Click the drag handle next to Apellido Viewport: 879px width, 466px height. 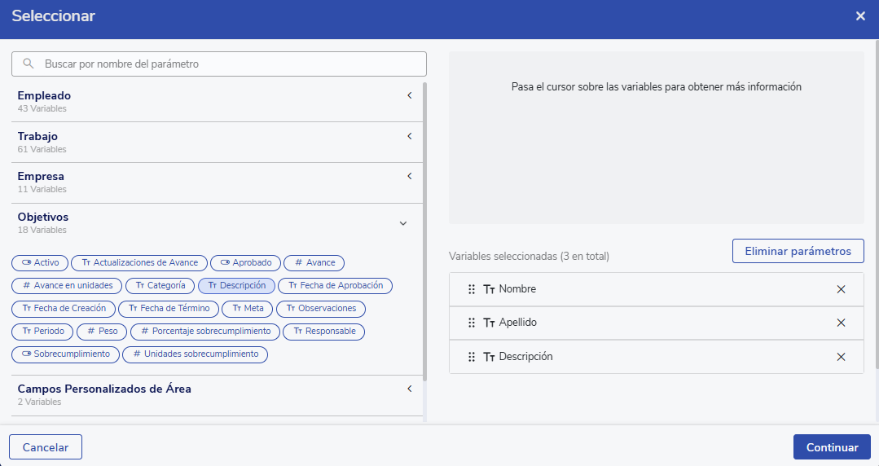pyautogui.click(x=472, y=323)
